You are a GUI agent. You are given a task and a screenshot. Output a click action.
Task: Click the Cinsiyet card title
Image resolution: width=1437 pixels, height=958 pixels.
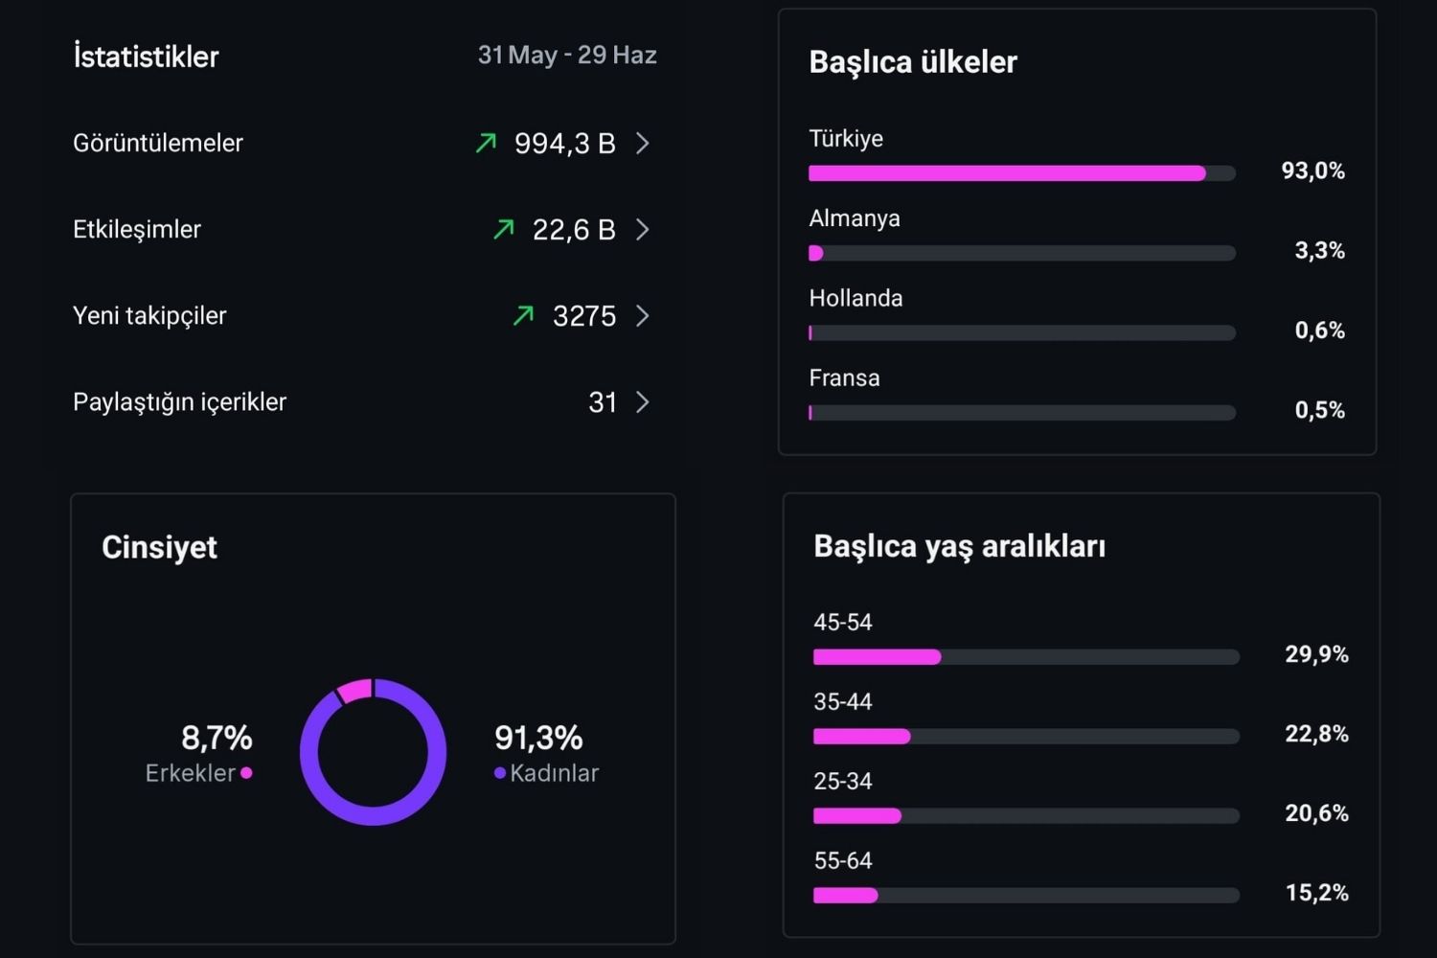point(160,547)
